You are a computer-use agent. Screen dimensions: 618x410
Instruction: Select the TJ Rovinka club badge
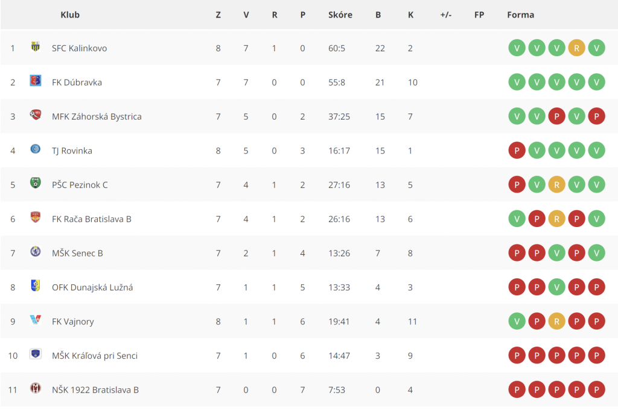[36, 149]
